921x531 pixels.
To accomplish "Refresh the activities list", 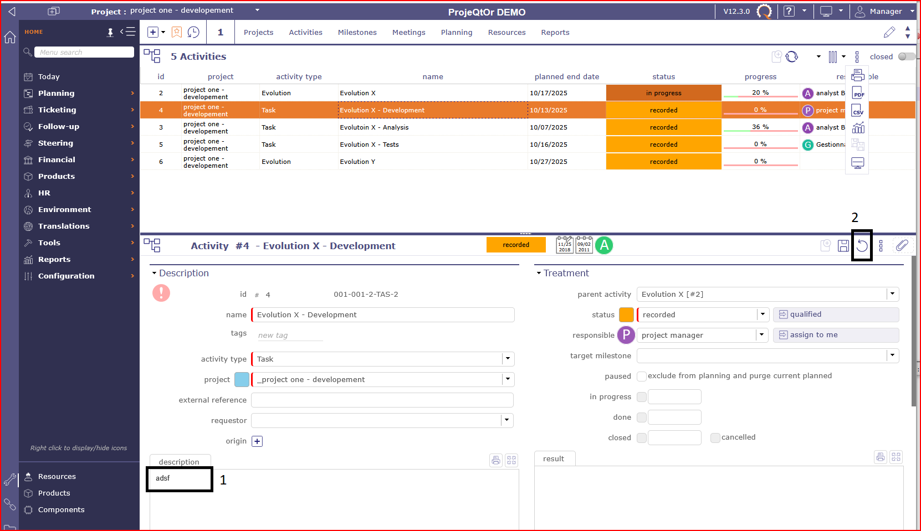I will click(x=792, y=56).
